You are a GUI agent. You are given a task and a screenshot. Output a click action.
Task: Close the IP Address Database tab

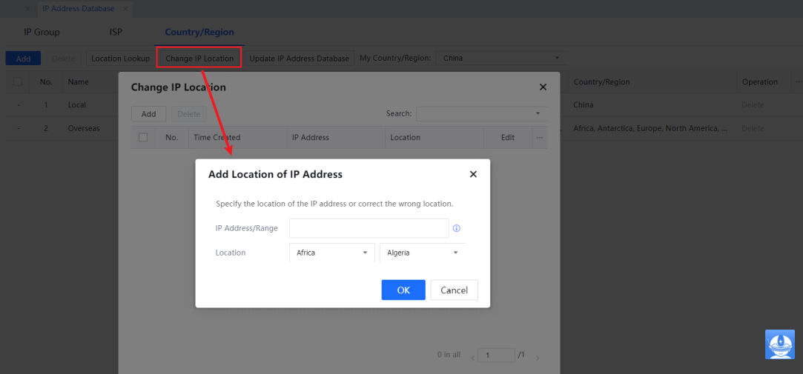125,9
